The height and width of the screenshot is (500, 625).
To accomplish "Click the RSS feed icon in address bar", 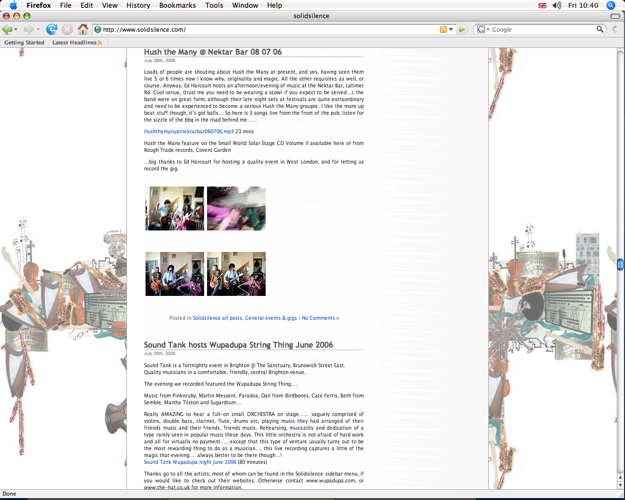I will point(443,29).
